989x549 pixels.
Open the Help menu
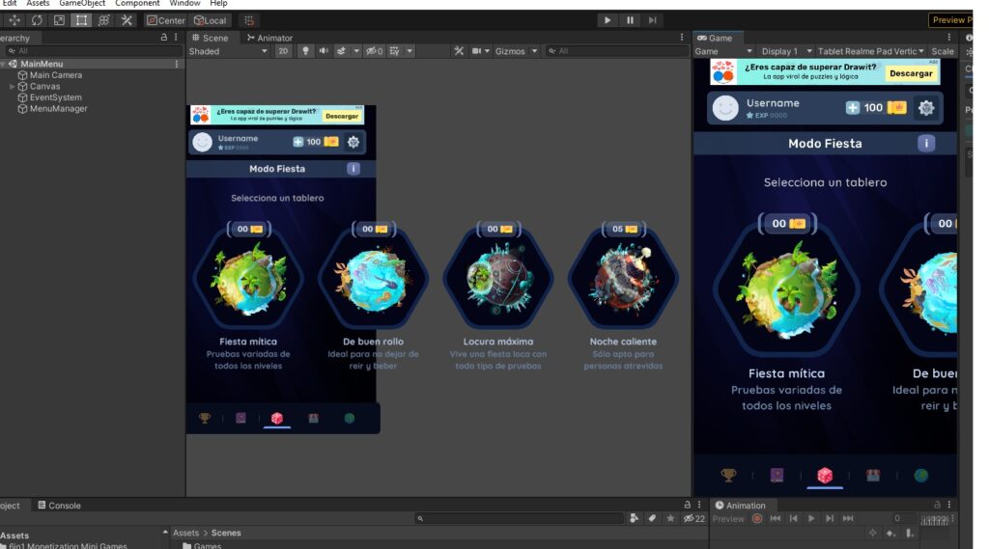click(218, 3)
